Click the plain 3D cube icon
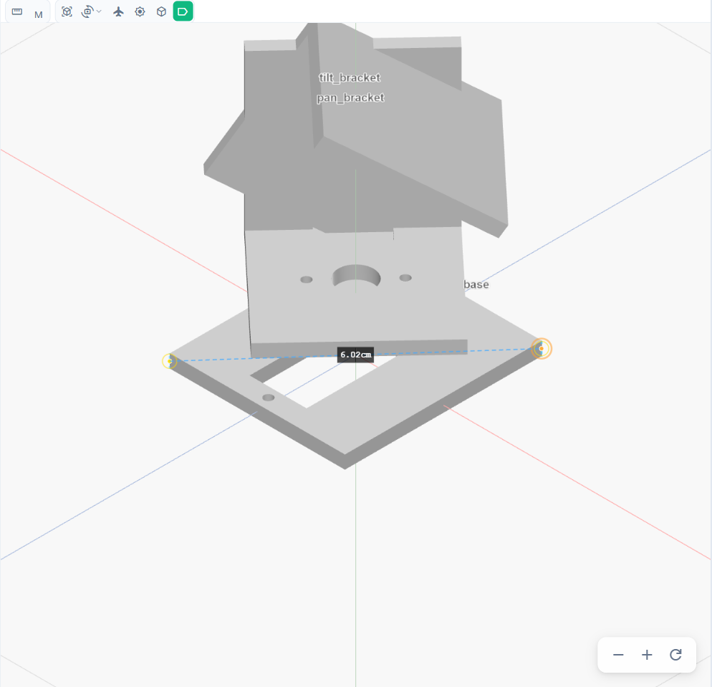Viewport: 712px width, 687px height. coord(161,11)
